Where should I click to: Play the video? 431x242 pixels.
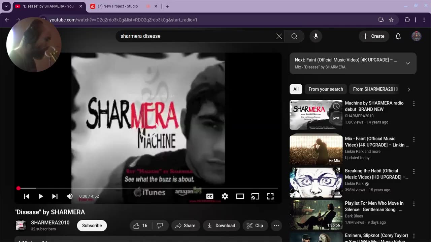click(41, 196)
